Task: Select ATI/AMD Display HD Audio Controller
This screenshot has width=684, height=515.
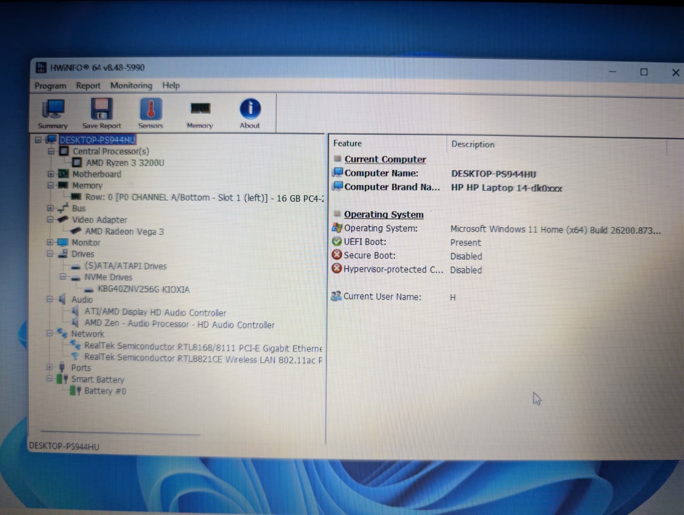Action: tap(155, 312)
